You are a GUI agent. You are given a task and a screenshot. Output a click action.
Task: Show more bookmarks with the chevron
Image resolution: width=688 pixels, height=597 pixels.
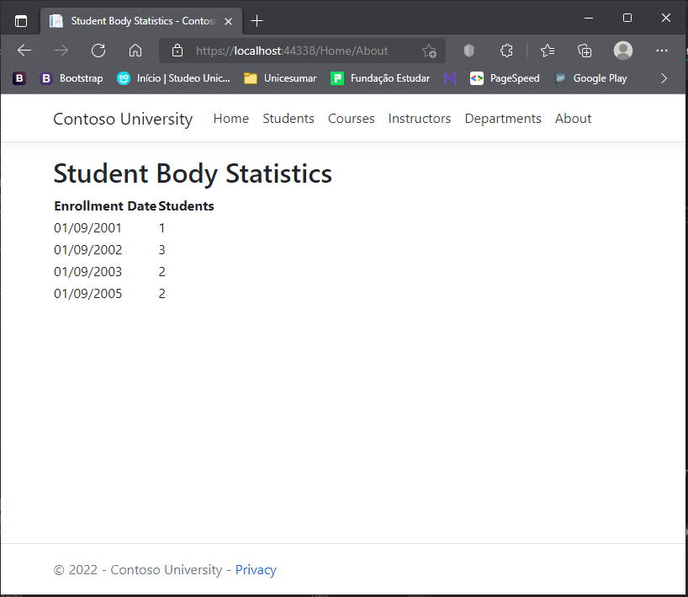point(664,77)
